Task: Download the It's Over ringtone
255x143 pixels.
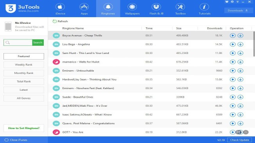Action: [241, 106]
